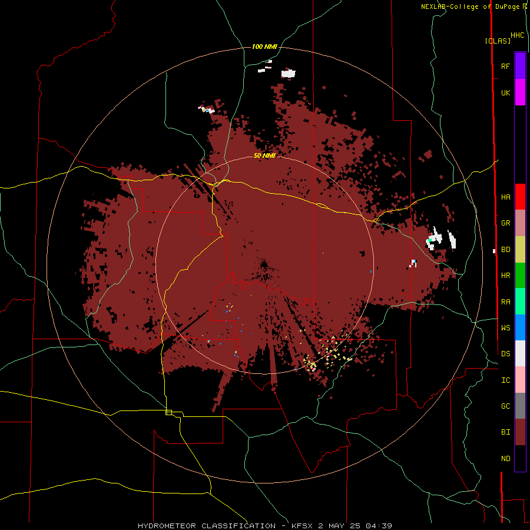Click the RF purple legend swatch
The image size is (530, 530).
[520, 66]
